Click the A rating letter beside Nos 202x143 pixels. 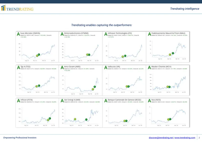149,101
